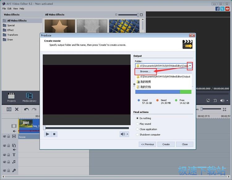This screenshot has height=180, width=232.
Task: Open the View menu
Action: 15,9
